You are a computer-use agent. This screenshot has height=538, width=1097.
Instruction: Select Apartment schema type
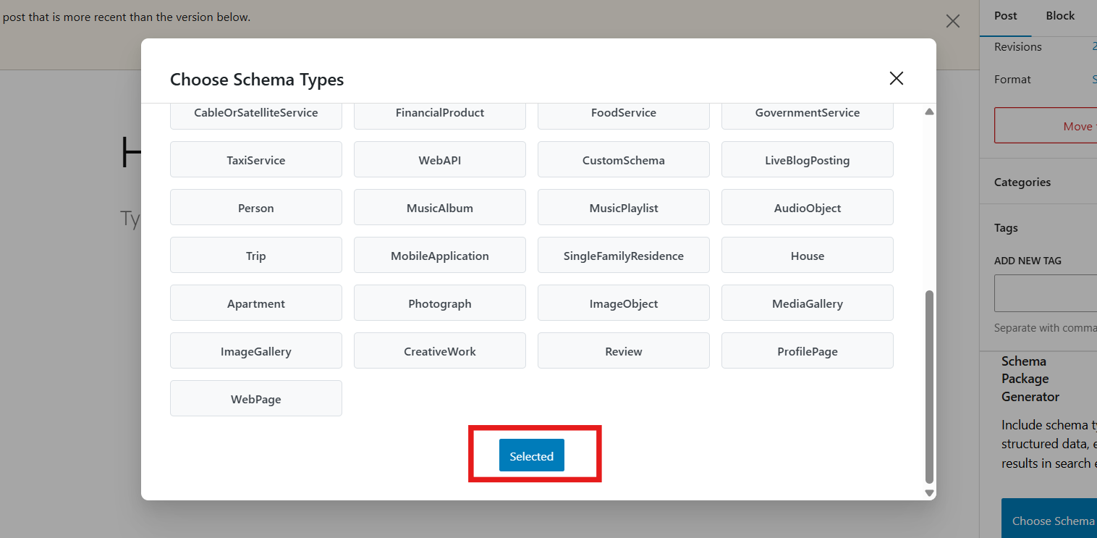coord(256,303)
